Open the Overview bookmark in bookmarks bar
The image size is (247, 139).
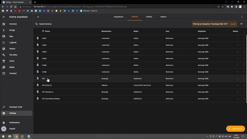[89, 11]
